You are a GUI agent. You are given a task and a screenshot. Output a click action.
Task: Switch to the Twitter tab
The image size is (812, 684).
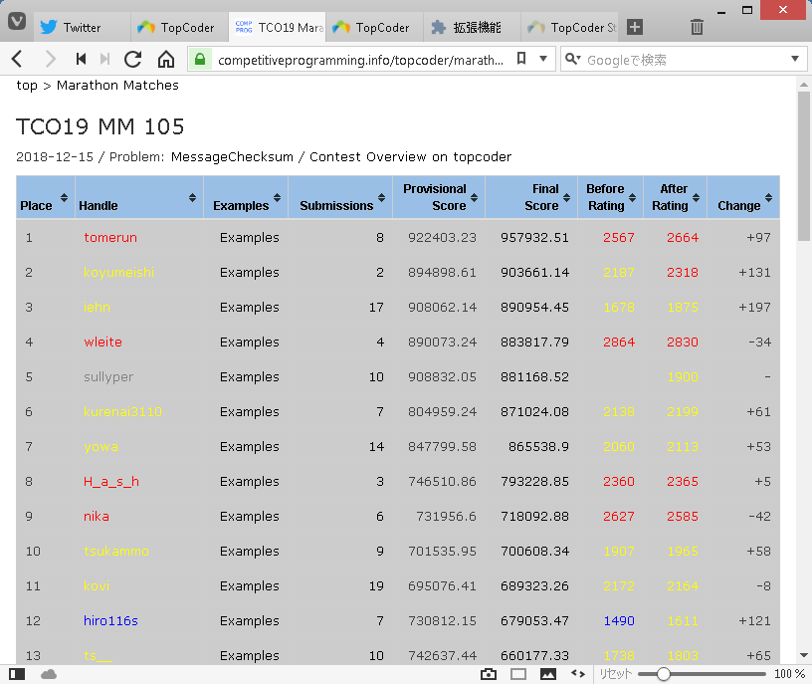(x=83, y=28)
